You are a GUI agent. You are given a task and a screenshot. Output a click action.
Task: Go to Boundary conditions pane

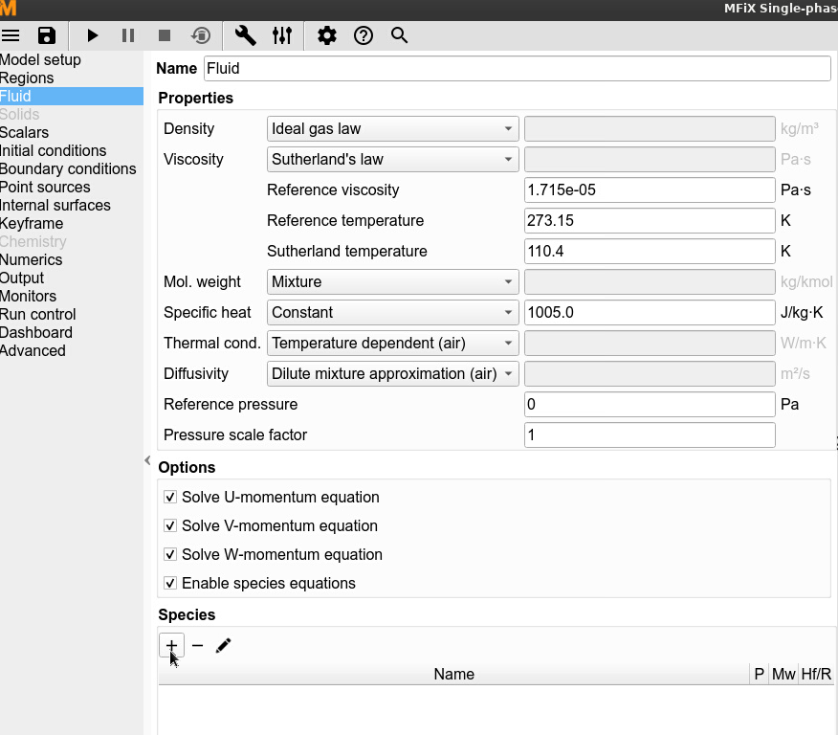(x=68, y=169)
